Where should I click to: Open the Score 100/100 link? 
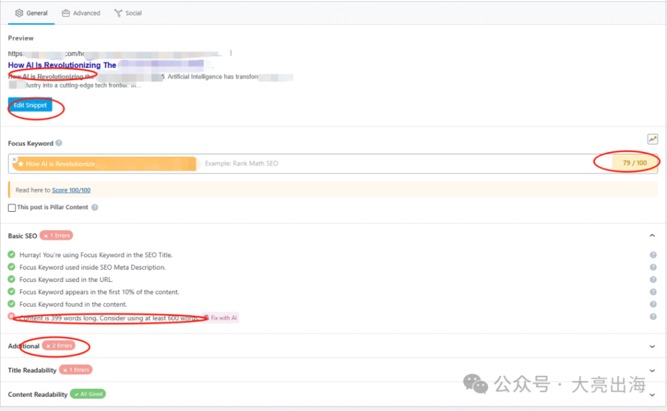tap(71, 190)
